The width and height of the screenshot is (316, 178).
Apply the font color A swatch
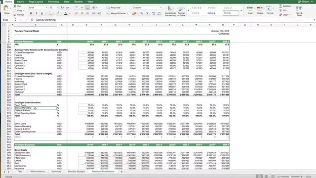(66, 13)
